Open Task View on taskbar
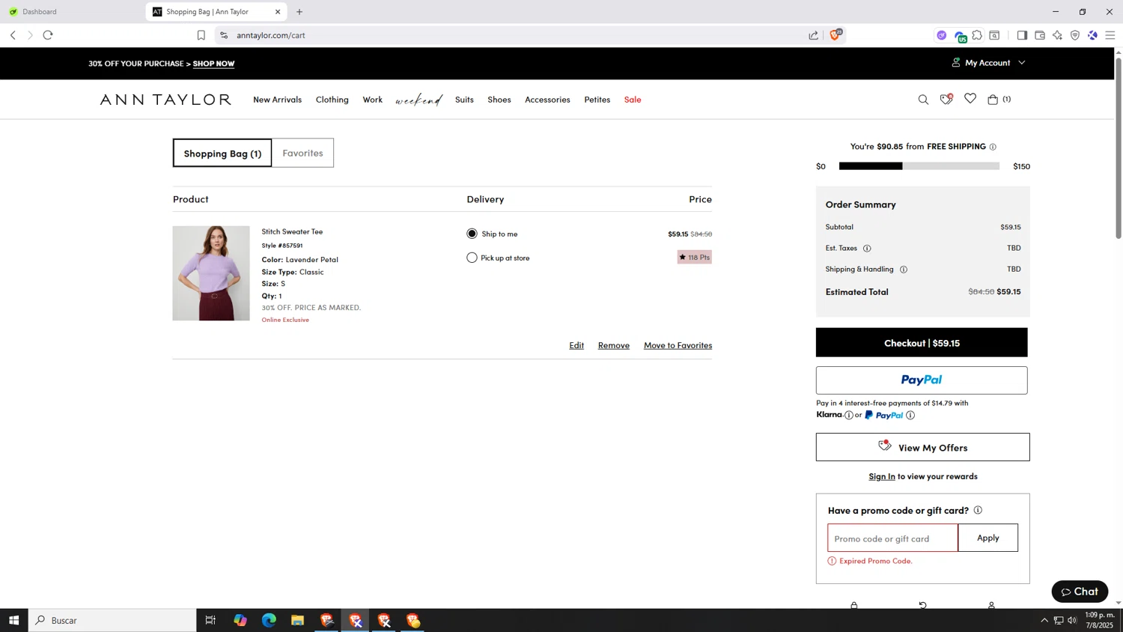 tap(210, 620)
